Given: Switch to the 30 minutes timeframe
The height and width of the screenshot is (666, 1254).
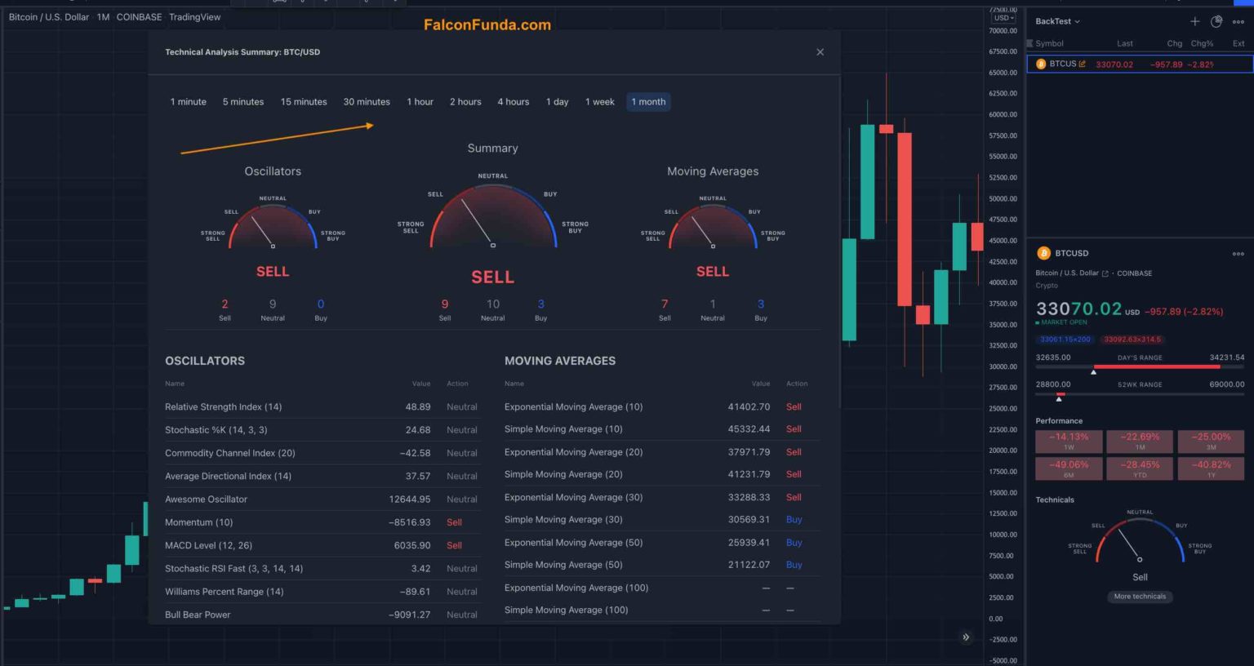Looking at the screenshot, I should (367, 102).
